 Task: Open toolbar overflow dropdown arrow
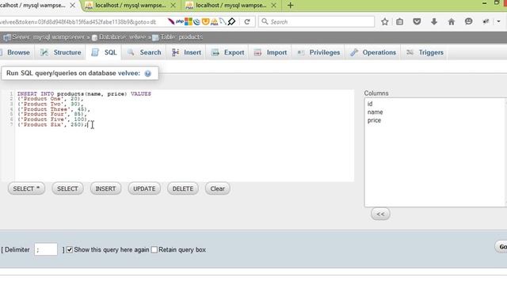coord(498,21)
